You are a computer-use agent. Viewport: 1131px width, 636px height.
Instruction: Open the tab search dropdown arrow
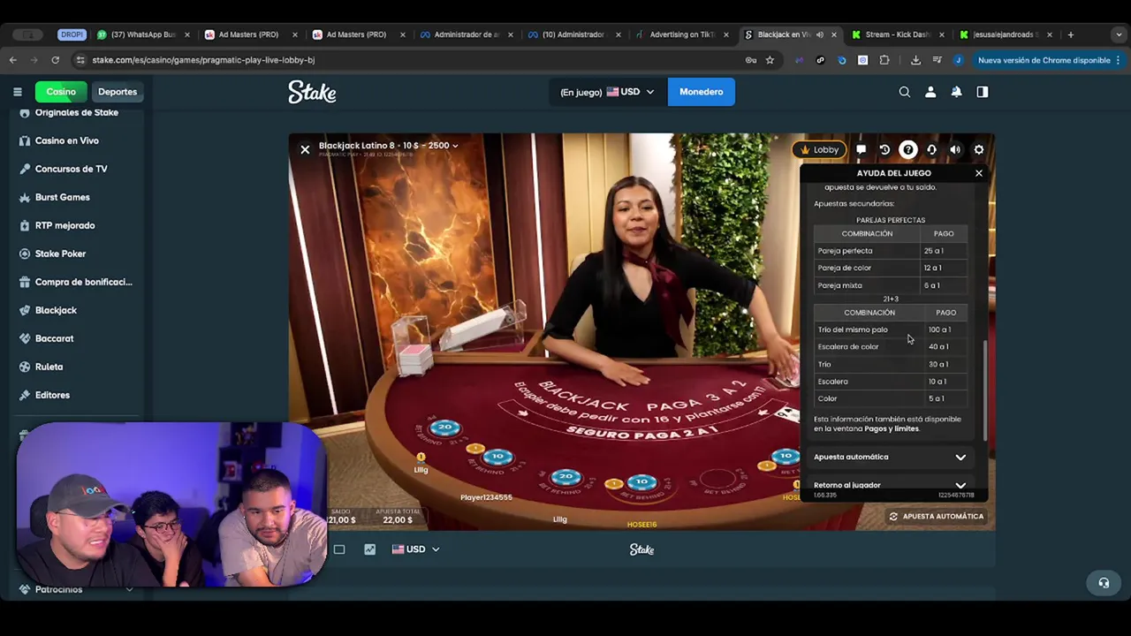click(1119, 34)
